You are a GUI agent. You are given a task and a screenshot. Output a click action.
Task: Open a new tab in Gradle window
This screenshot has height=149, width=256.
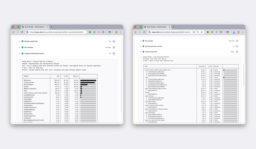[173, 27]
